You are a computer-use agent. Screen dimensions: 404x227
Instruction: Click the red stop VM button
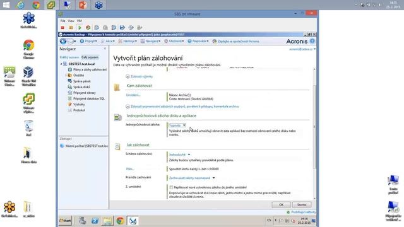click(x=62, y=28)
